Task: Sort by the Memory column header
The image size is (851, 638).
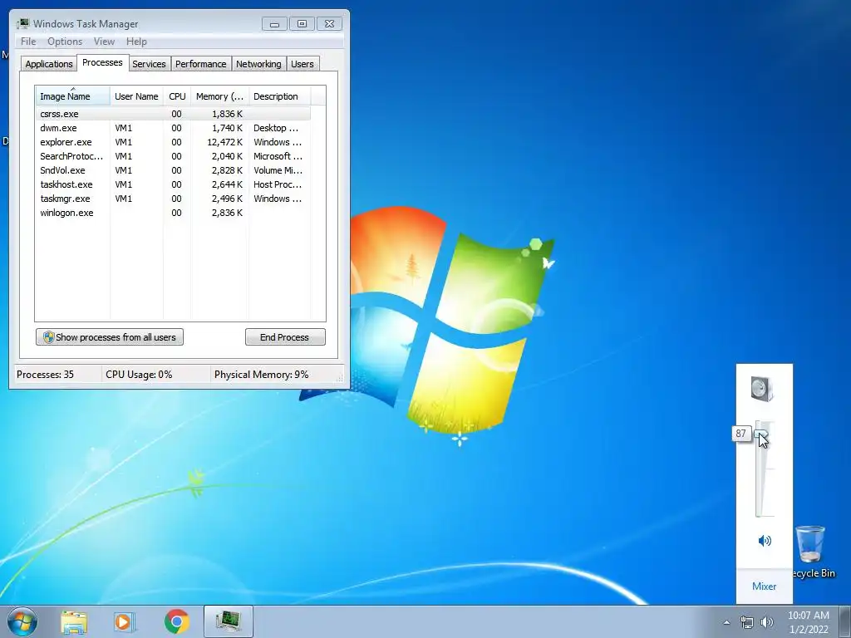Action: point(219,96)
